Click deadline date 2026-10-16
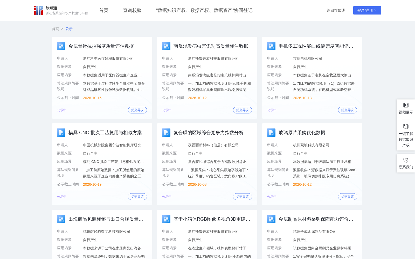 click(x=92, y=98)
